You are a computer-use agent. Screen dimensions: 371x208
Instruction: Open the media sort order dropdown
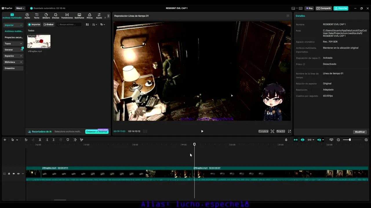94,25
